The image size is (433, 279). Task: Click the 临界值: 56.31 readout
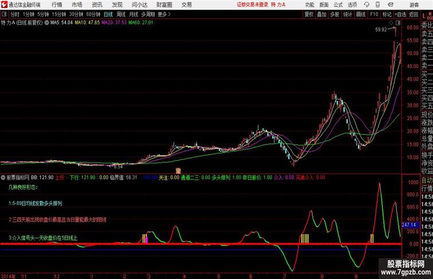[x=124, y=178]
